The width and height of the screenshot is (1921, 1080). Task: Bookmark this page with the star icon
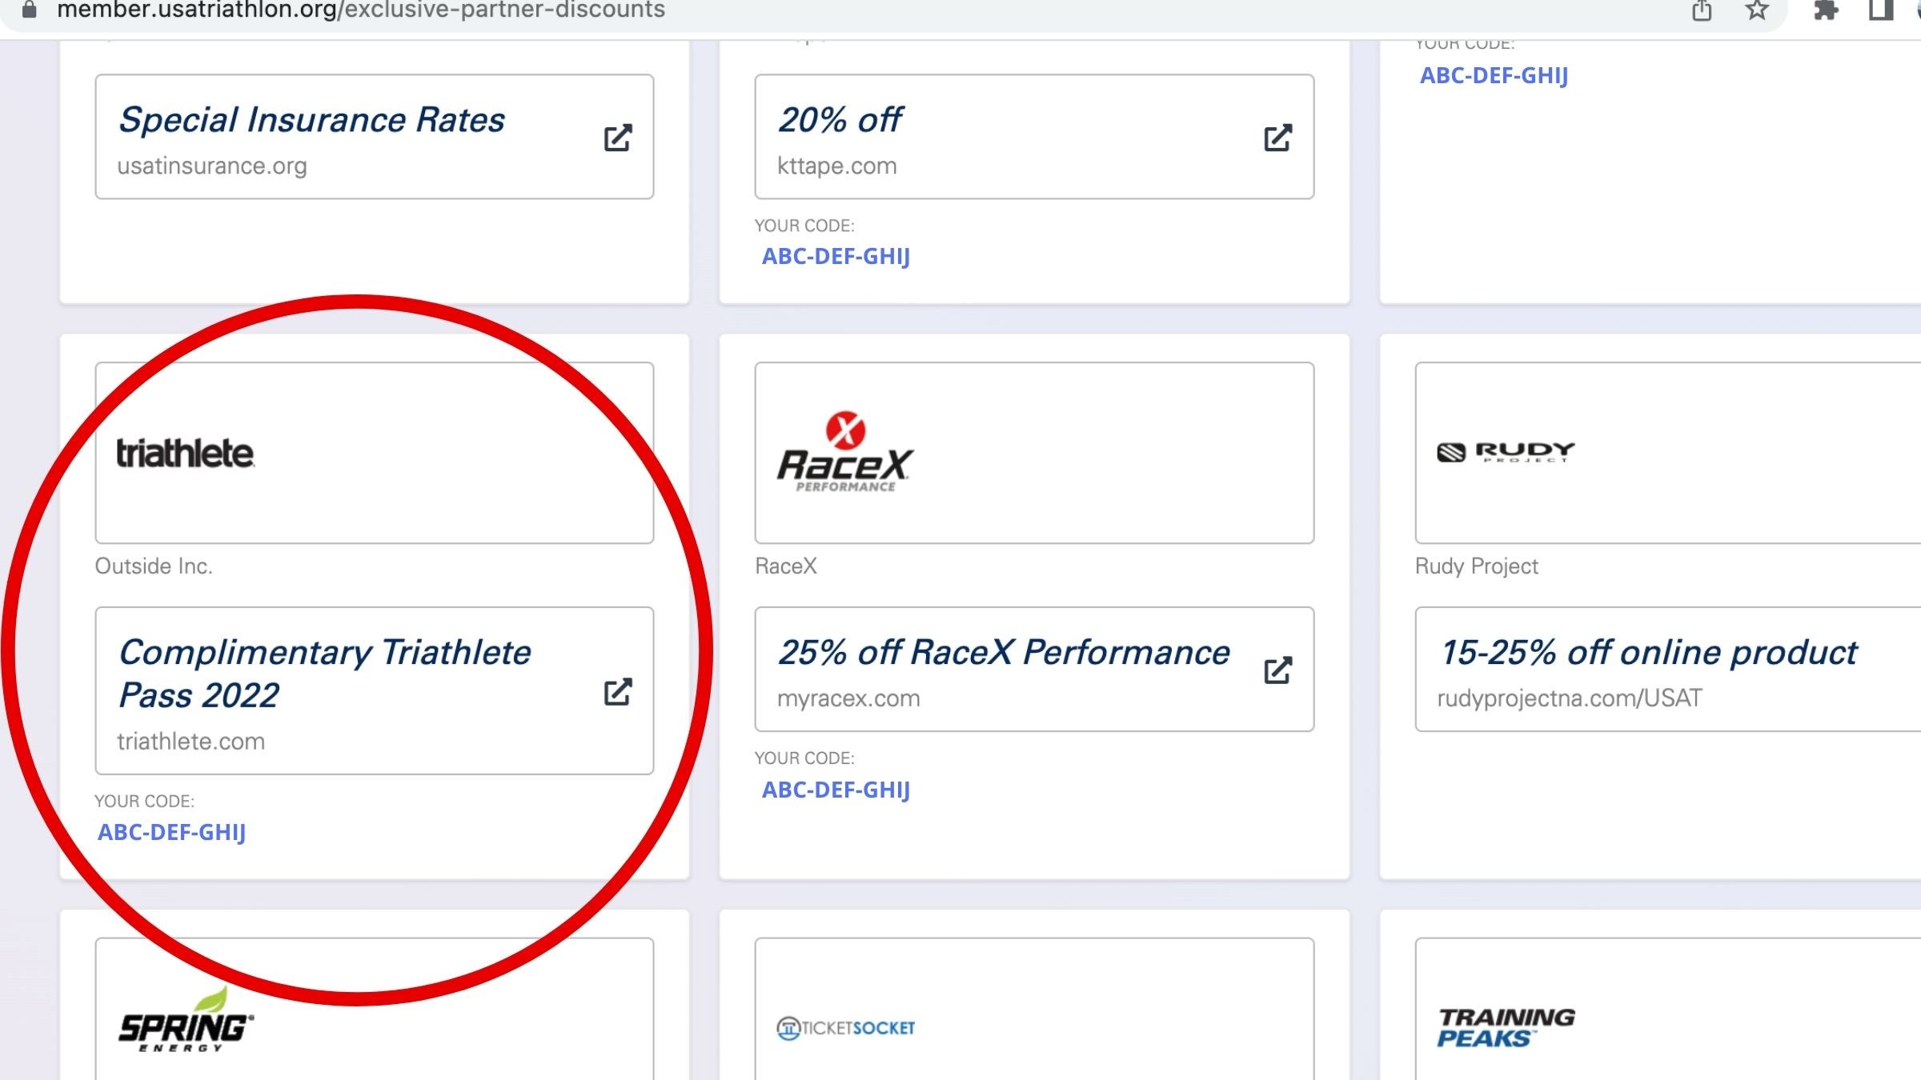click(1757, 10)
